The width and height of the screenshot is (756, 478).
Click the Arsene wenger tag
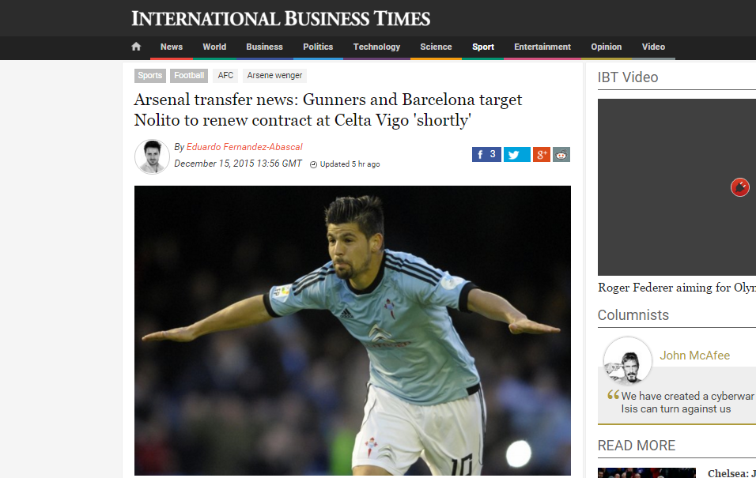[x=275, y=76]
